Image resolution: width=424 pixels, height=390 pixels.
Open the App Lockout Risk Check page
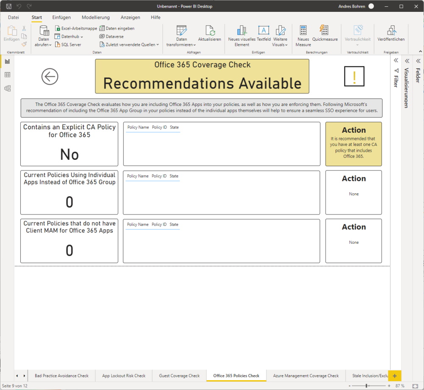124,376
